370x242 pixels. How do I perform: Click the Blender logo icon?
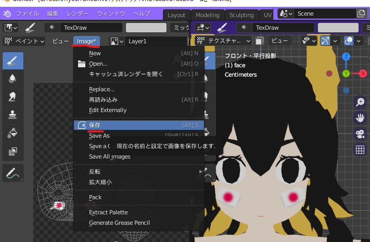point(7,14)
